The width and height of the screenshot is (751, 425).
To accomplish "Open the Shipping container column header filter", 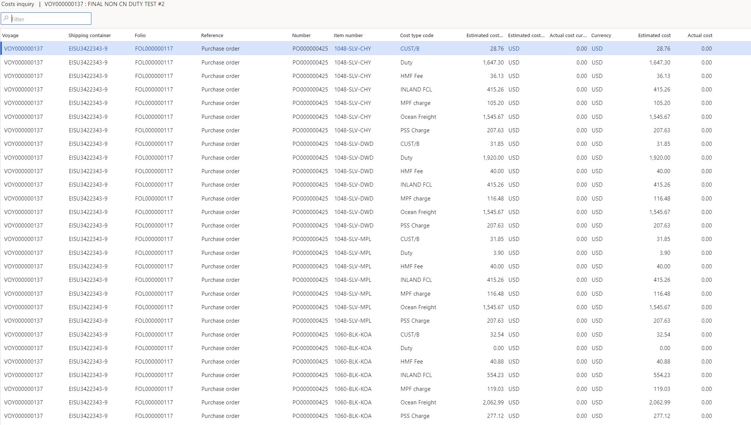I will (x=89, y=35).
